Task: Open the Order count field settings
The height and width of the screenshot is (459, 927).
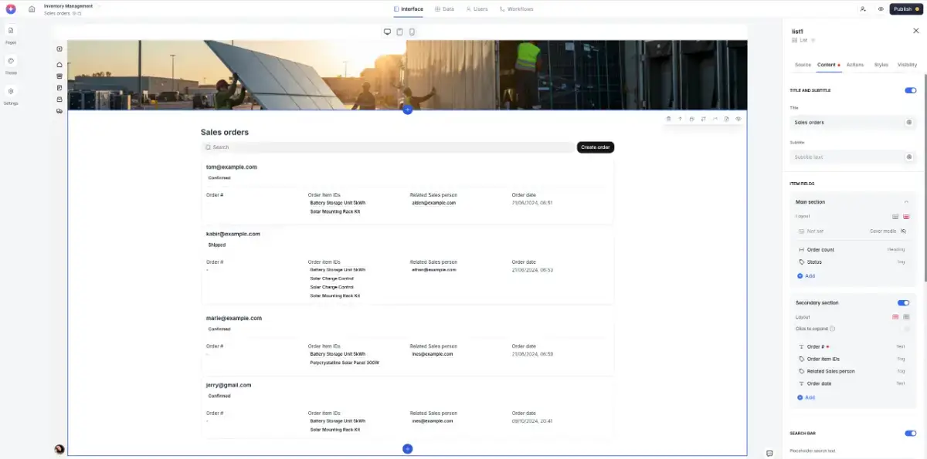Action: click(820, 250)
